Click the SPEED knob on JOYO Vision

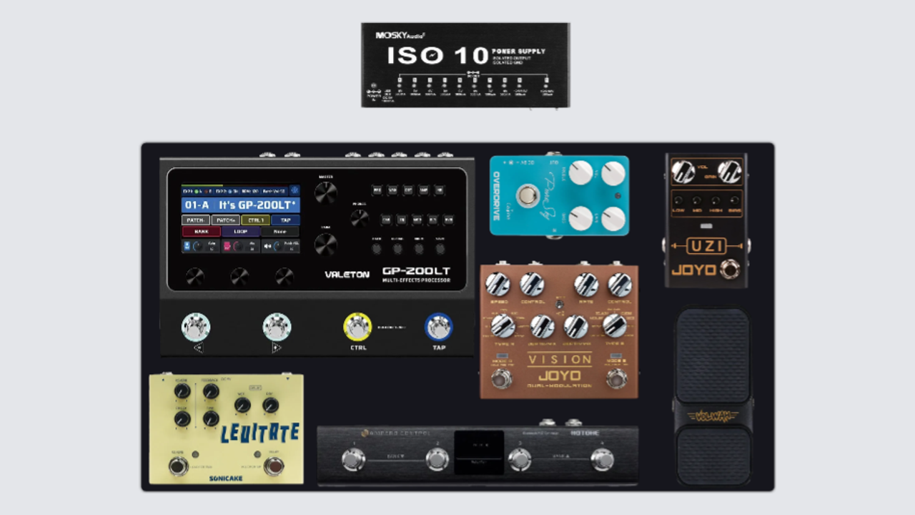pyautogui.click(x=498, y=285)
